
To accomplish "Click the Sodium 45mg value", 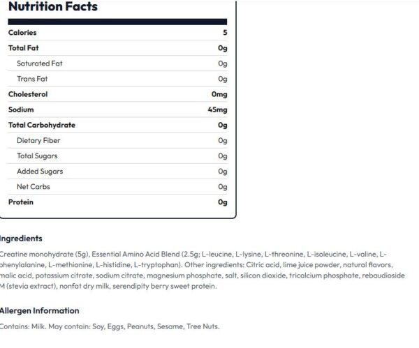I will click(x=217, y=109).
